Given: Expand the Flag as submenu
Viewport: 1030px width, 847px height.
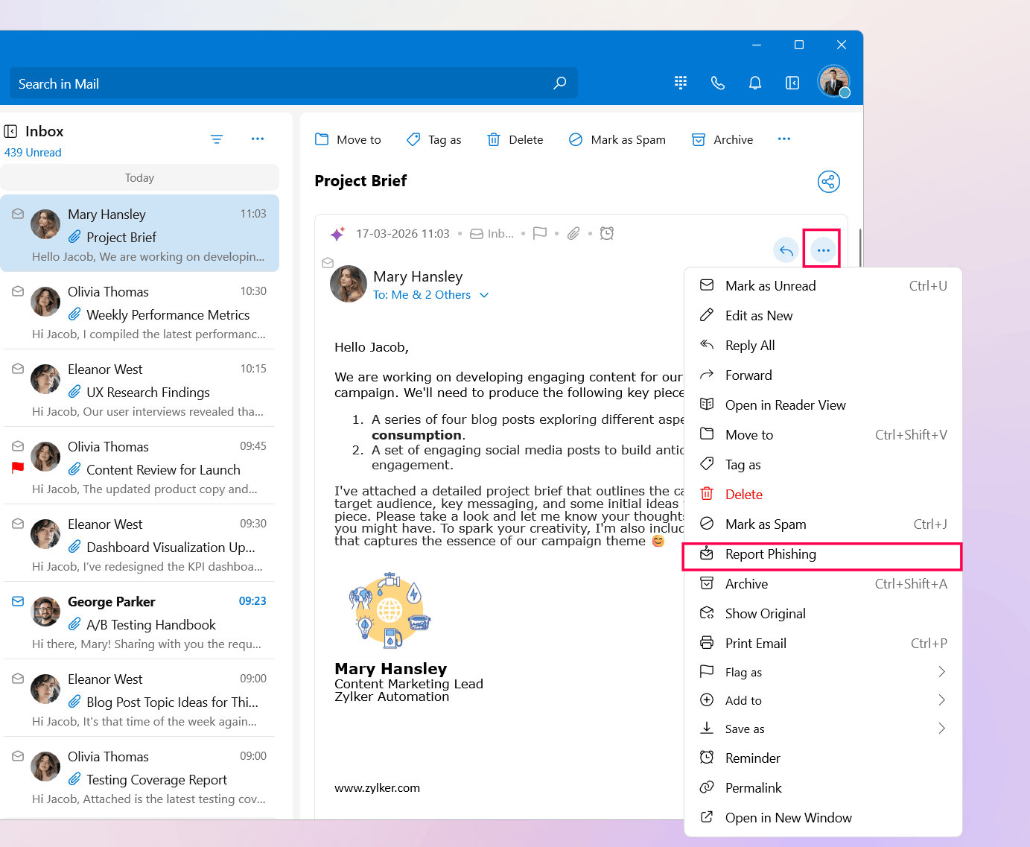Looking at the screenshot, I should coord(941,672).
